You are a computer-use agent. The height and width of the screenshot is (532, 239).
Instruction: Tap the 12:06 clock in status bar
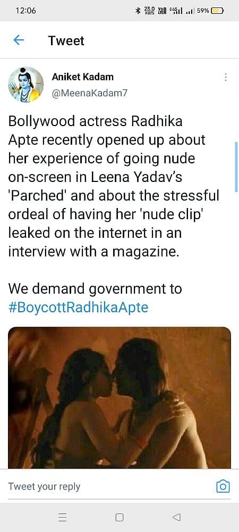(x=25, y=11)
